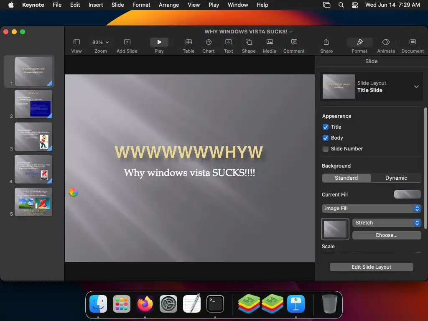Open Control Center in menu bar
This screenshot has width=428, height=321.
point(354,5)
